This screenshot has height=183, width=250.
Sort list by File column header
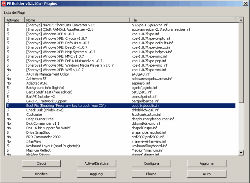[182, 20]
